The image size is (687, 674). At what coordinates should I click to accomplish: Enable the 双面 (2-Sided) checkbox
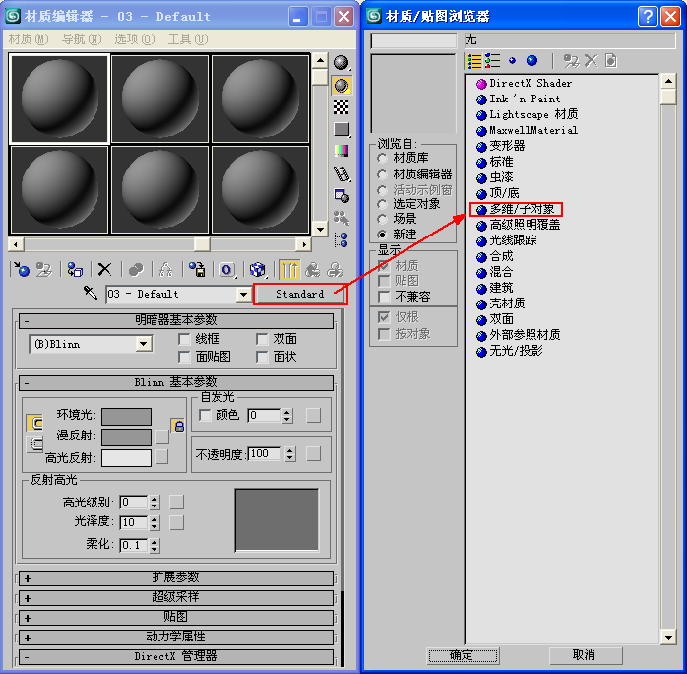coord(262,339)
